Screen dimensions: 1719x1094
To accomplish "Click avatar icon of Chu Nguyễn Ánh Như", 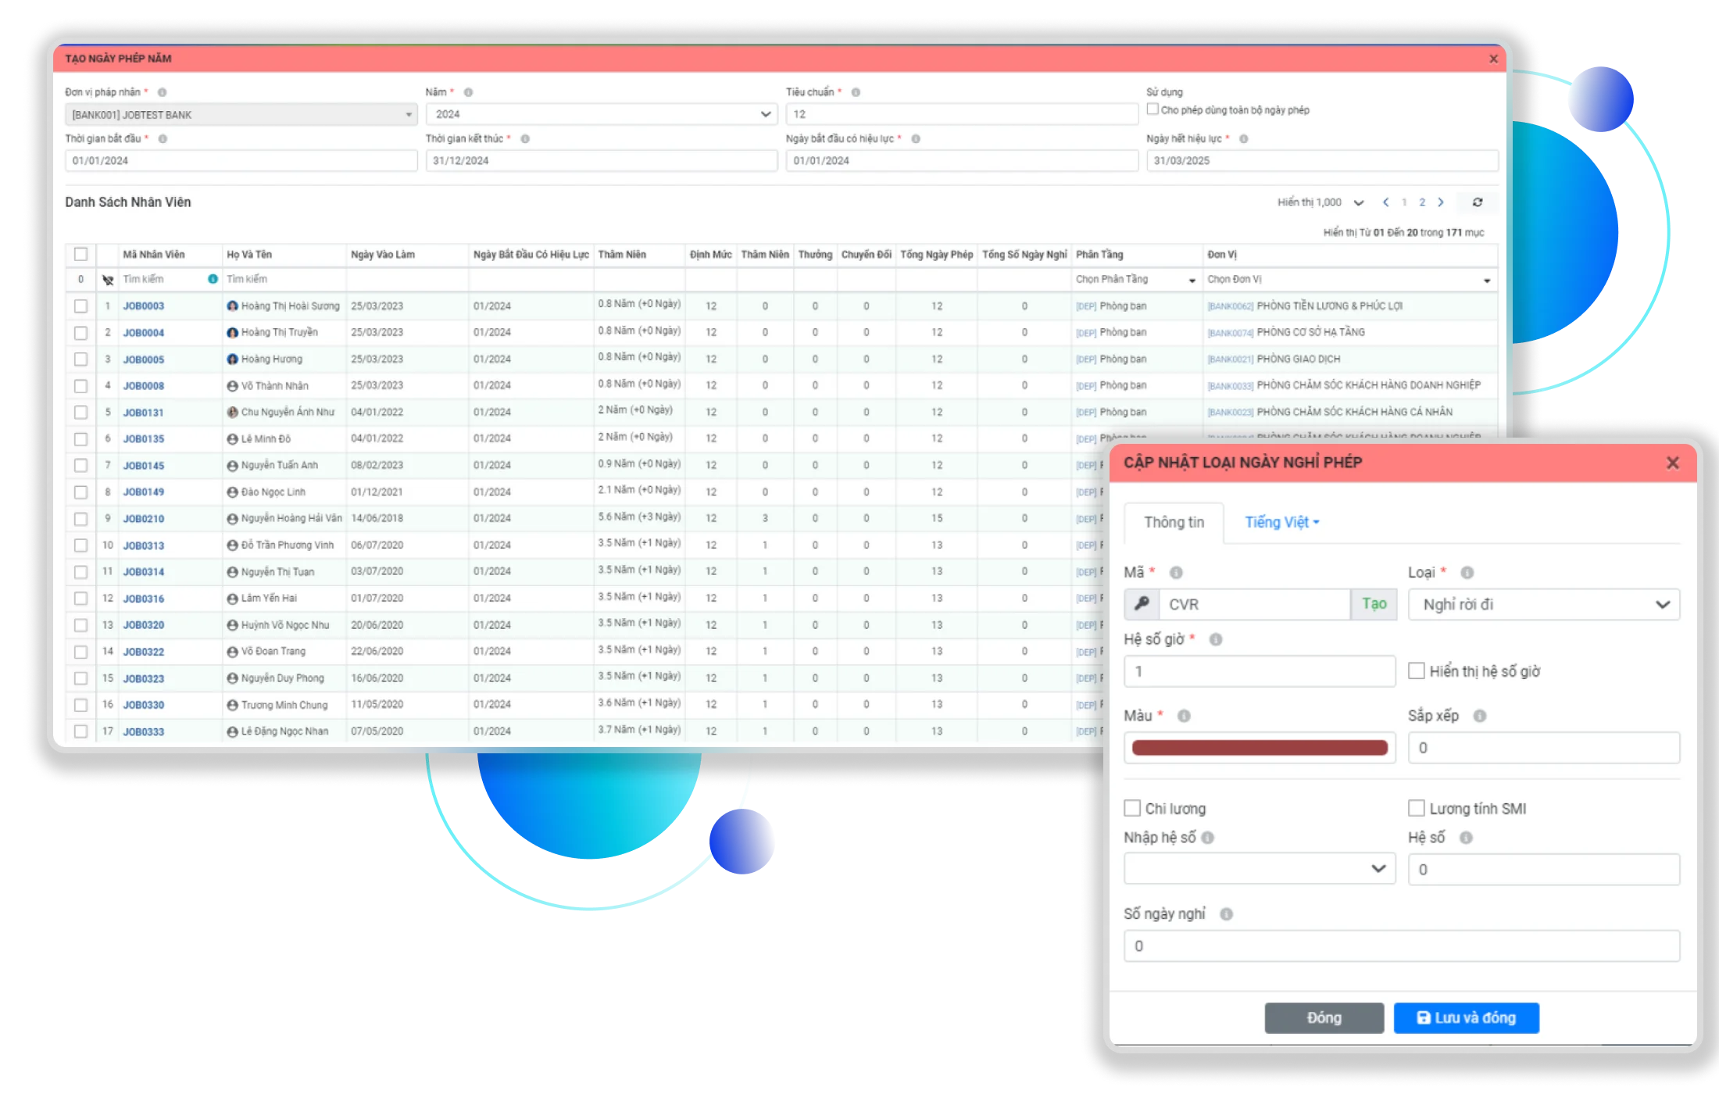I will point(232,413).
